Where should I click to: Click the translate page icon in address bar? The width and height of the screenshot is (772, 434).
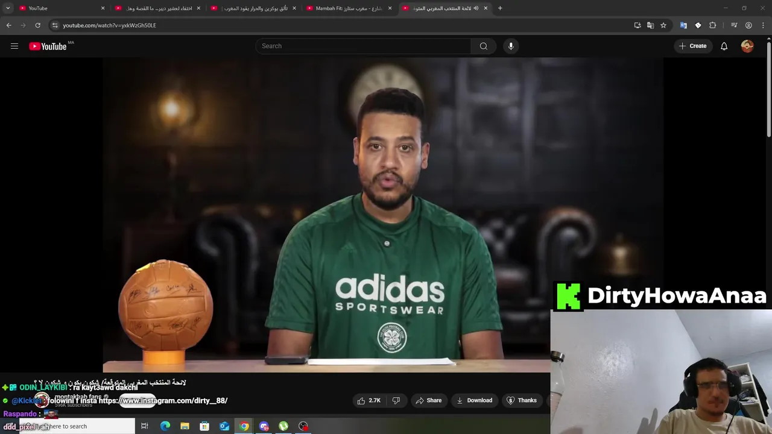pos(650,25)
